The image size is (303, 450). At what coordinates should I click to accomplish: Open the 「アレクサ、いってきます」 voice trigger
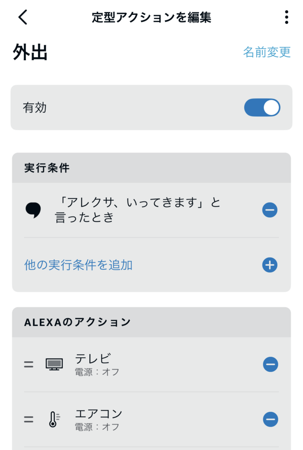pos(138,210)
